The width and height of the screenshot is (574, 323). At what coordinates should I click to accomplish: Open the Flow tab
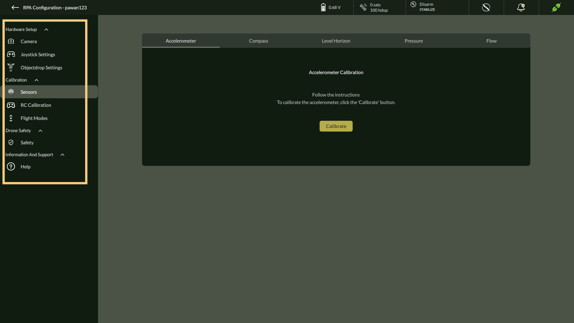click(x=491, y=41)
